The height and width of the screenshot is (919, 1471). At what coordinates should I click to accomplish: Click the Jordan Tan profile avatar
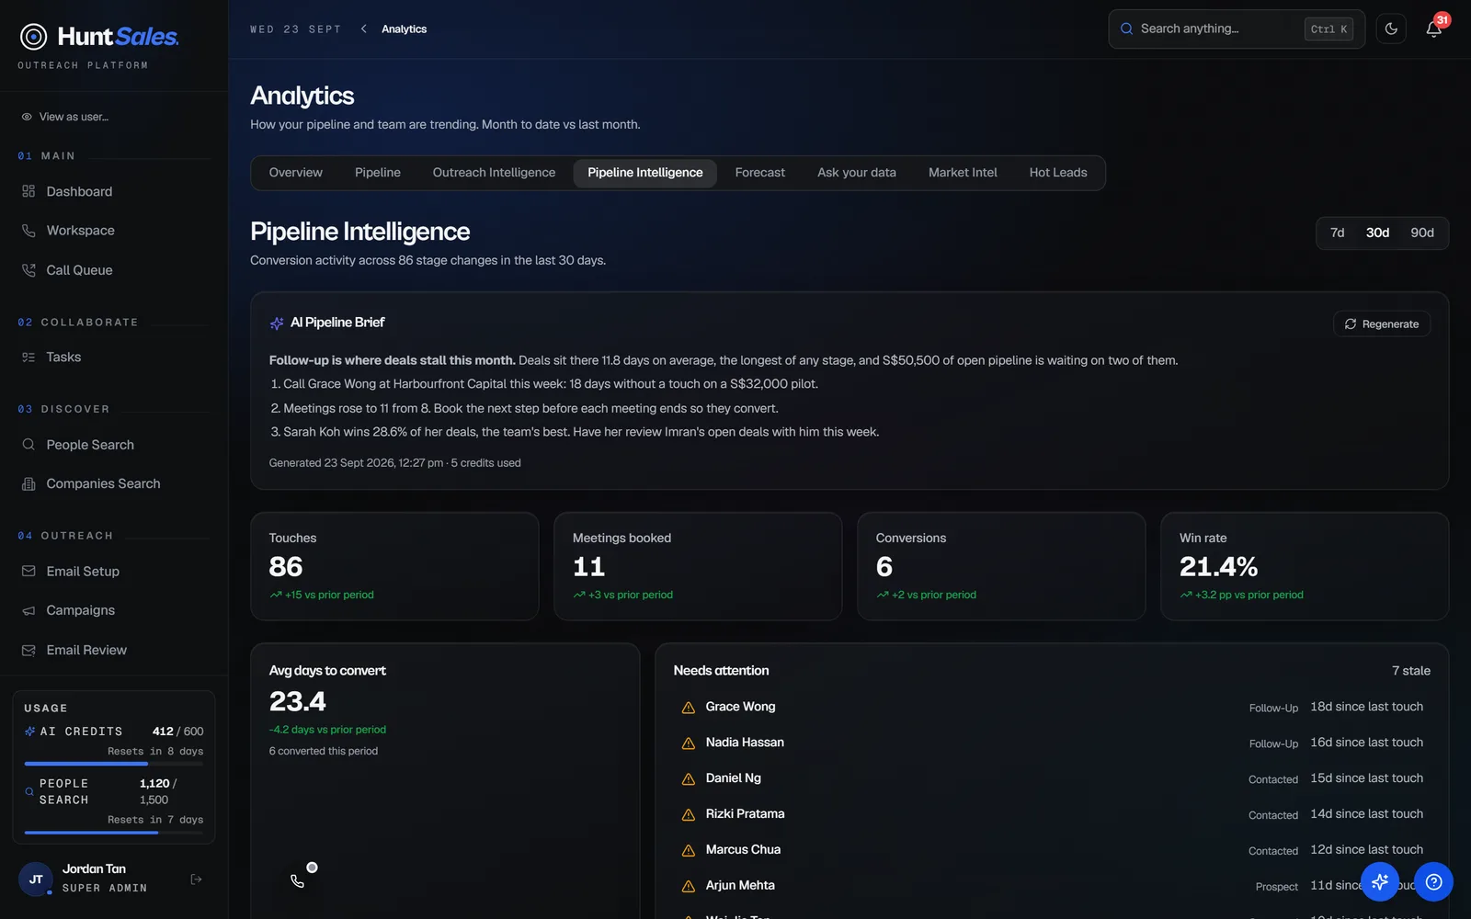[x=36, y=879]
